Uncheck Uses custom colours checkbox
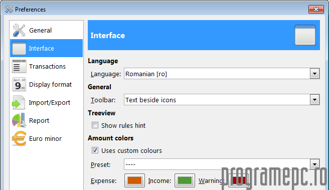Screen dimensions: 329x190 95,150
